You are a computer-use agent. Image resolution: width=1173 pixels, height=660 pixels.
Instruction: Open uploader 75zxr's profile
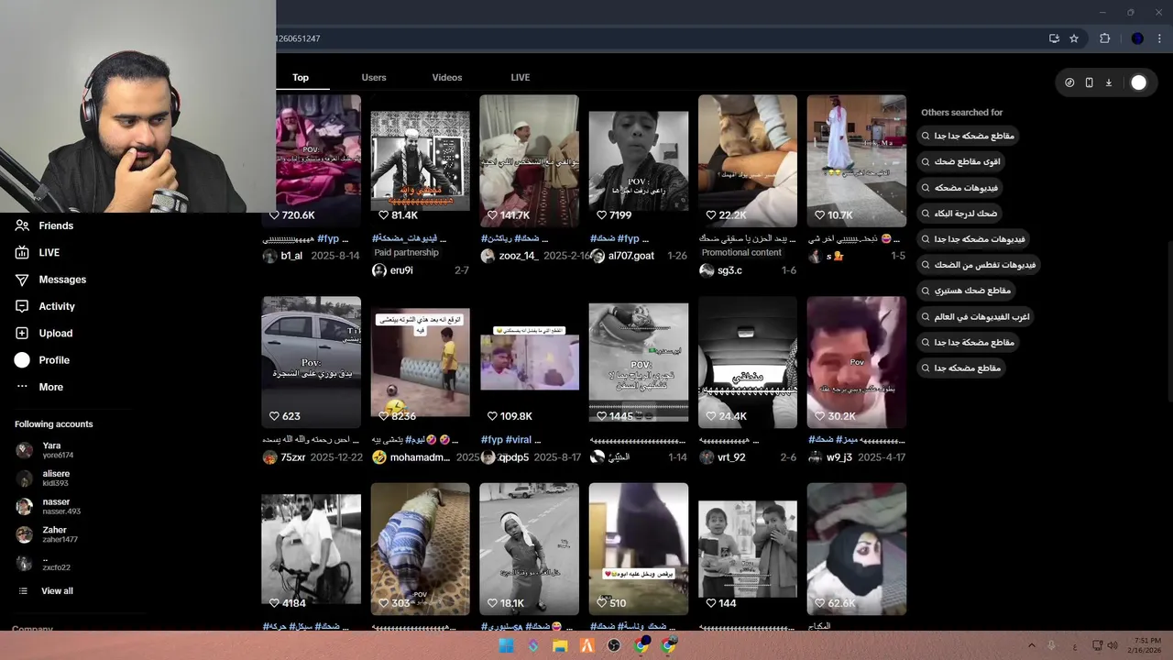[x=293, y=457]
